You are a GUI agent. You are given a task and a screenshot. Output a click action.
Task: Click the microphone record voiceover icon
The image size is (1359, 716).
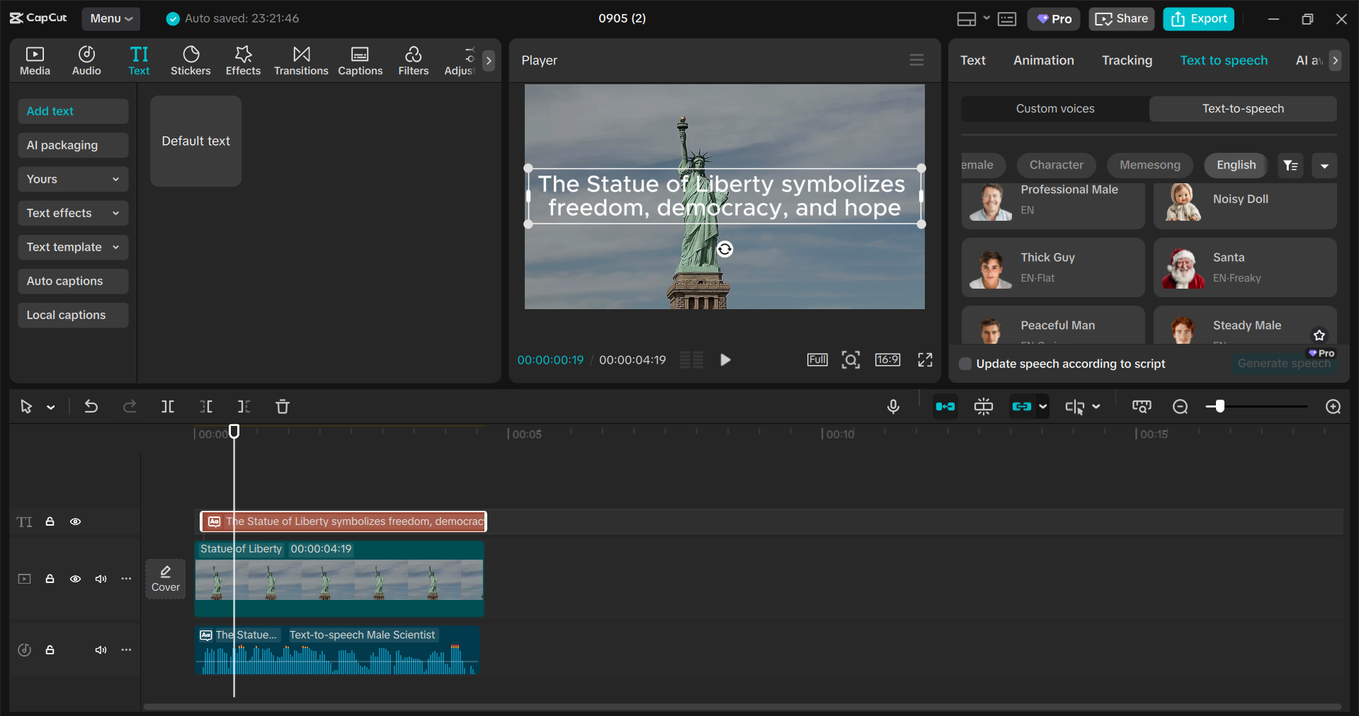coord(893,406)
